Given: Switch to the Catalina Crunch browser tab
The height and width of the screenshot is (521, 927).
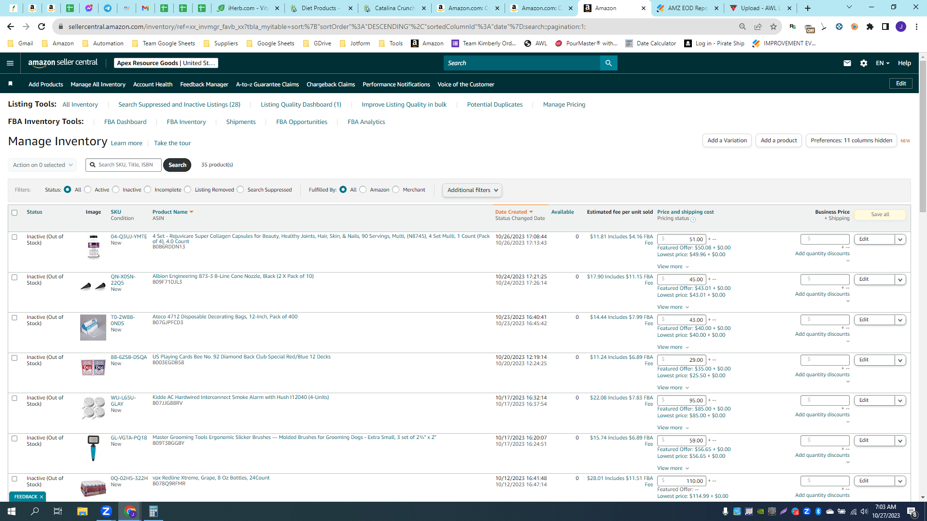Looking at the screenshot, I should click(x=395, y=8).
